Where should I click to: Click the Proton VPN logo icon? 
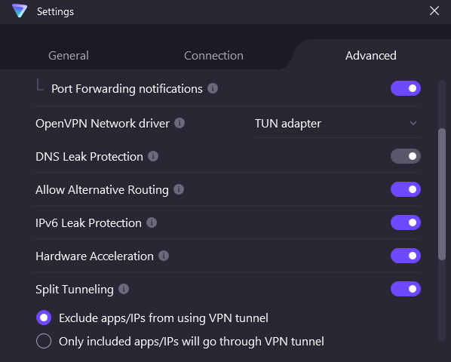tap(20, 11)
